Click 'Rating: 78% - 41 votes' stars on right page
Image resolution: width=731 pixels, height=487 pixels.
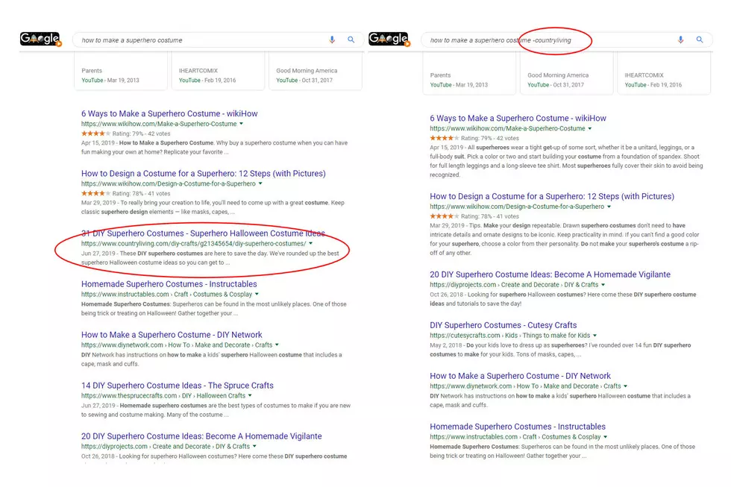click(x=445, y=216)
